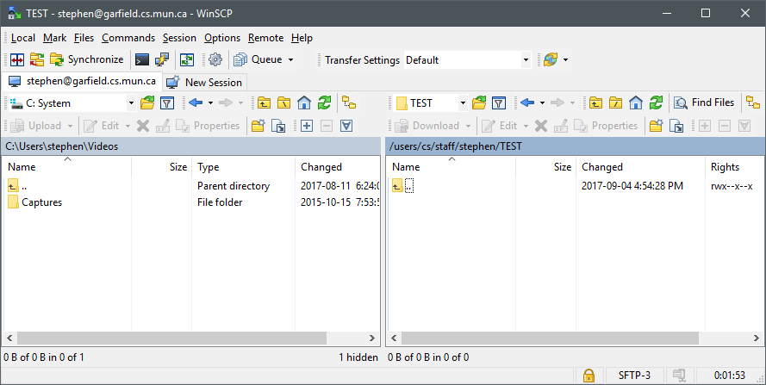Open the Commands menu

[128, 38]
